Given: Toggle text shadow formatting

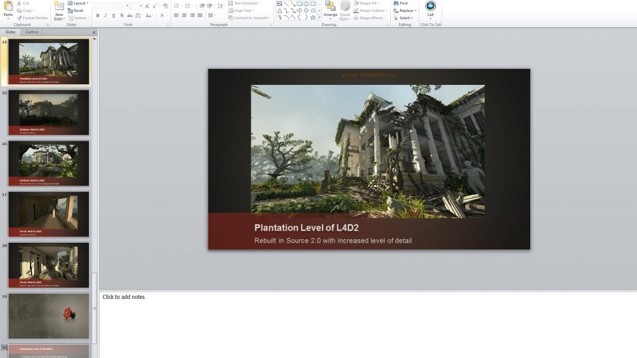Looking at the screenshot, I should [x=121, y=15].
